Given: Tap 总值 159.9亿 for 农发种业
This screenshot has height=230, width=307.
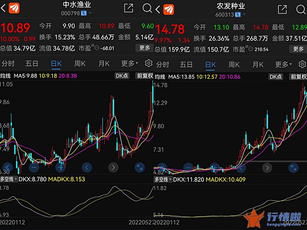Looking at the screenshot, I should point(172,49).
